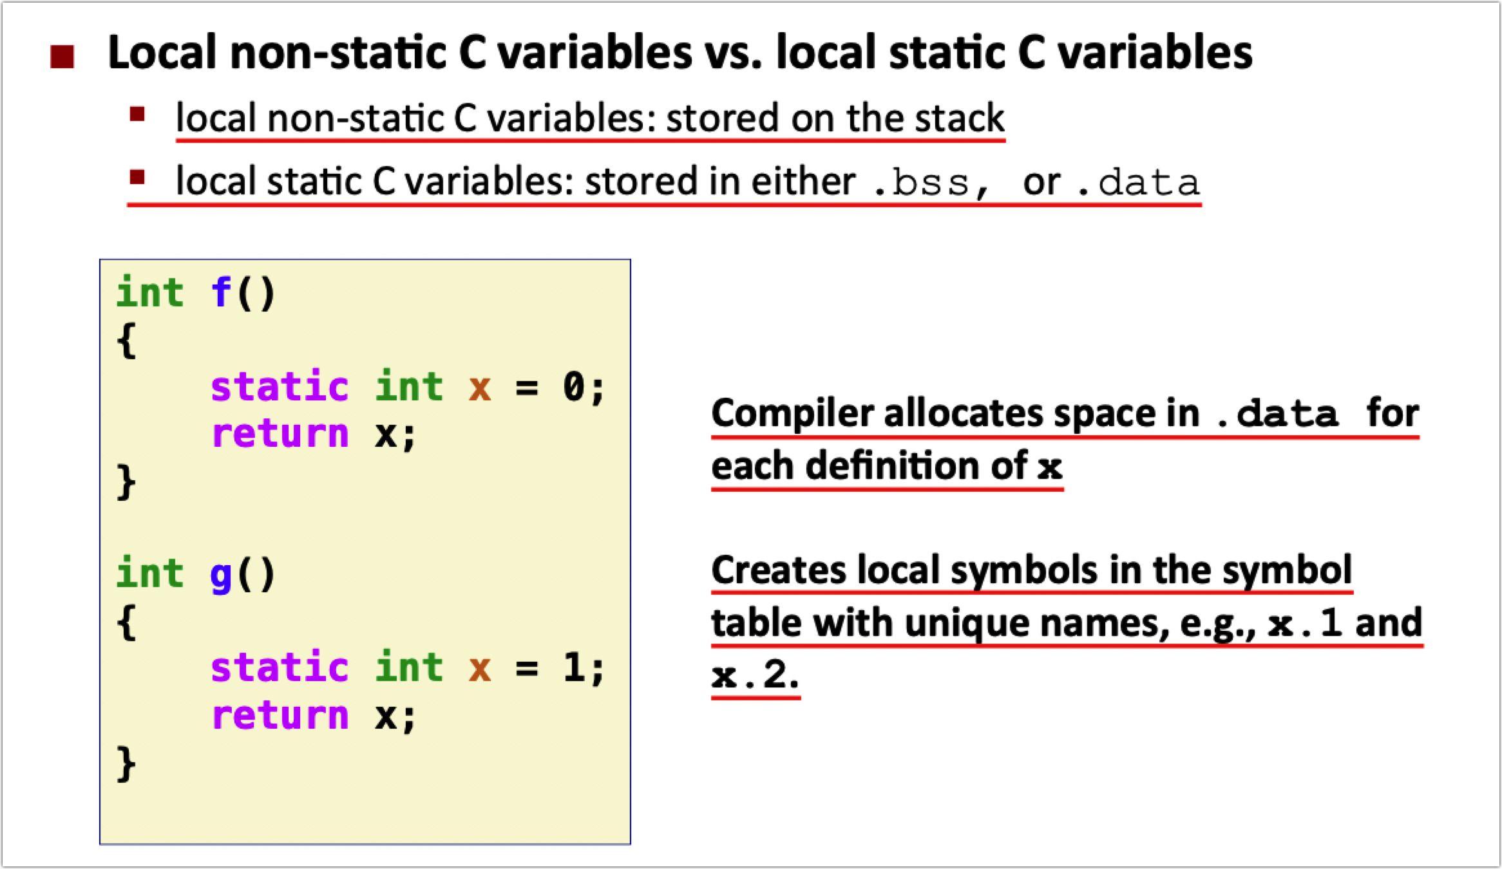This screenshot has width=1502, height=869.
Task: Click the closing brace of function g
Action: 126,763
